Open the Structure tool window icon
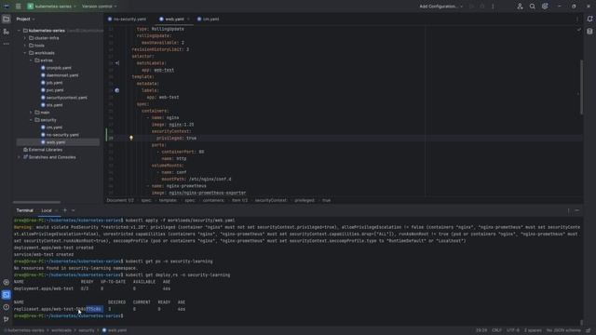This screenshot has width=596, height=335. [7, 32]
